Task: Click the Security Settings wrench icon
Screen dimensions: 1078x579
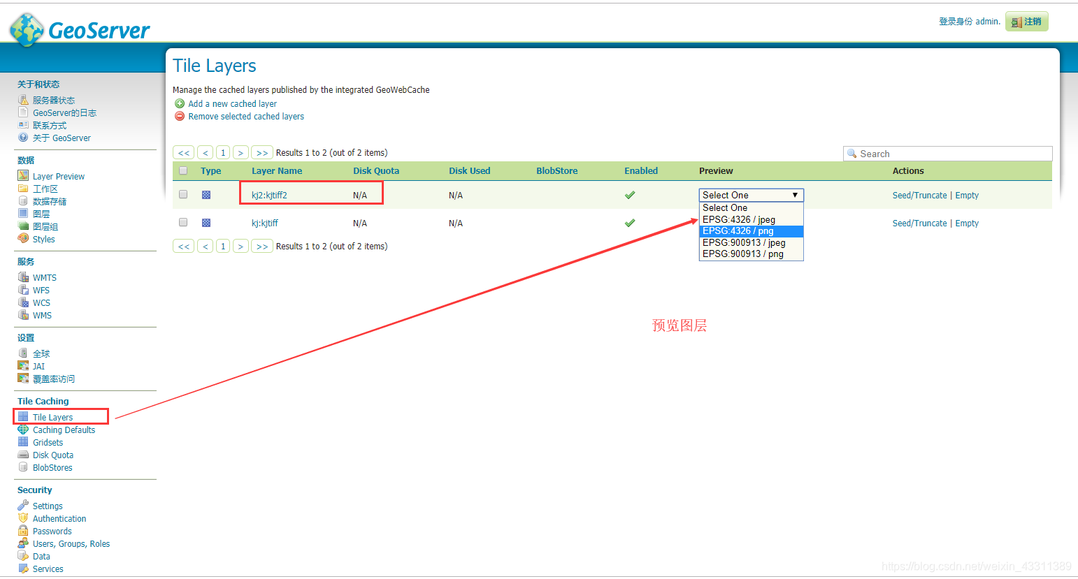Action: click(x=23, y=506)
